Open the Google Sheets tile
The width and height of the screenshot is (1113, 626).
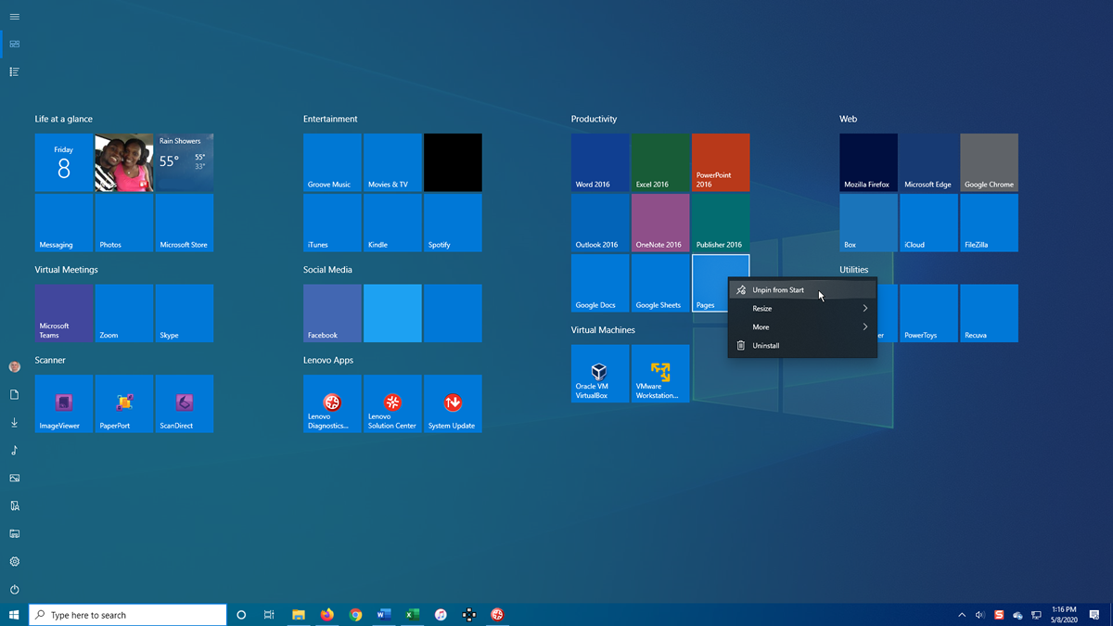point(660,283)
